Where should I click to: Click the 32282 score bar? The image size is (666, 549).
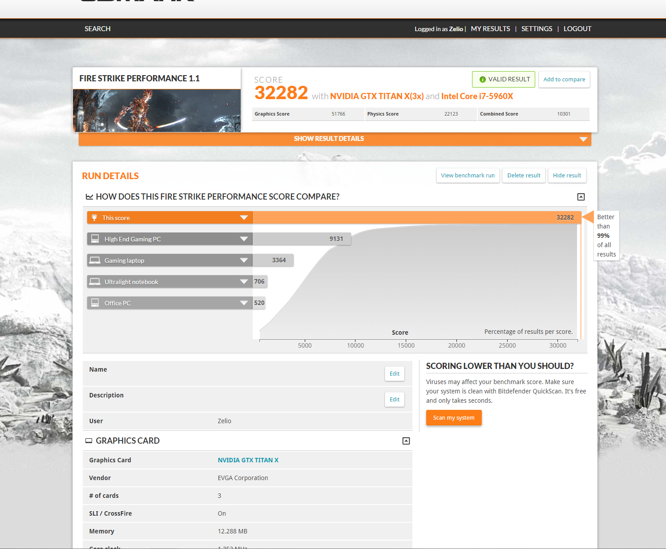(x=417, y=217)
